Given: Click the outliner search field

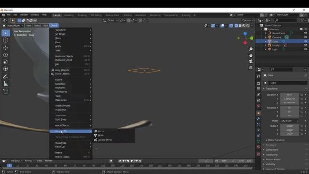Looking at the screenshot, I should pos(285,20).
